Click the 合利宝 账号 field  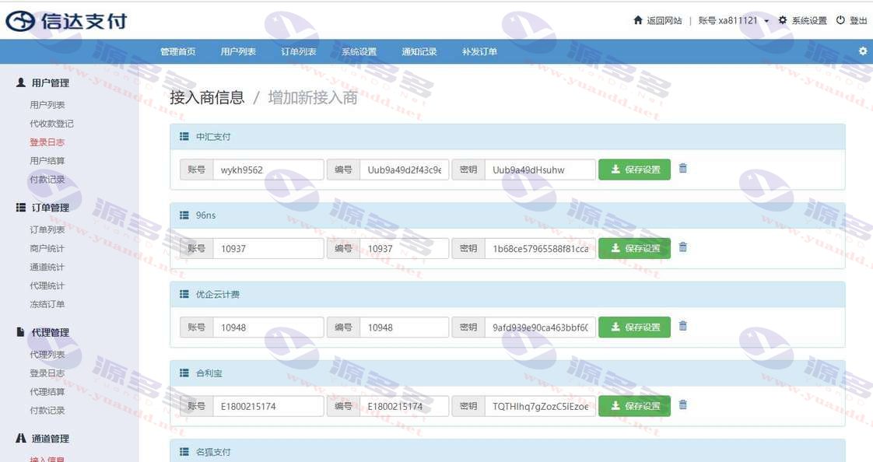(x=268, y=406)
